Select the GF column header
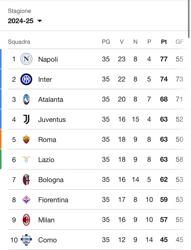Viewport: 191px width, 250px height. pos(179,42)
